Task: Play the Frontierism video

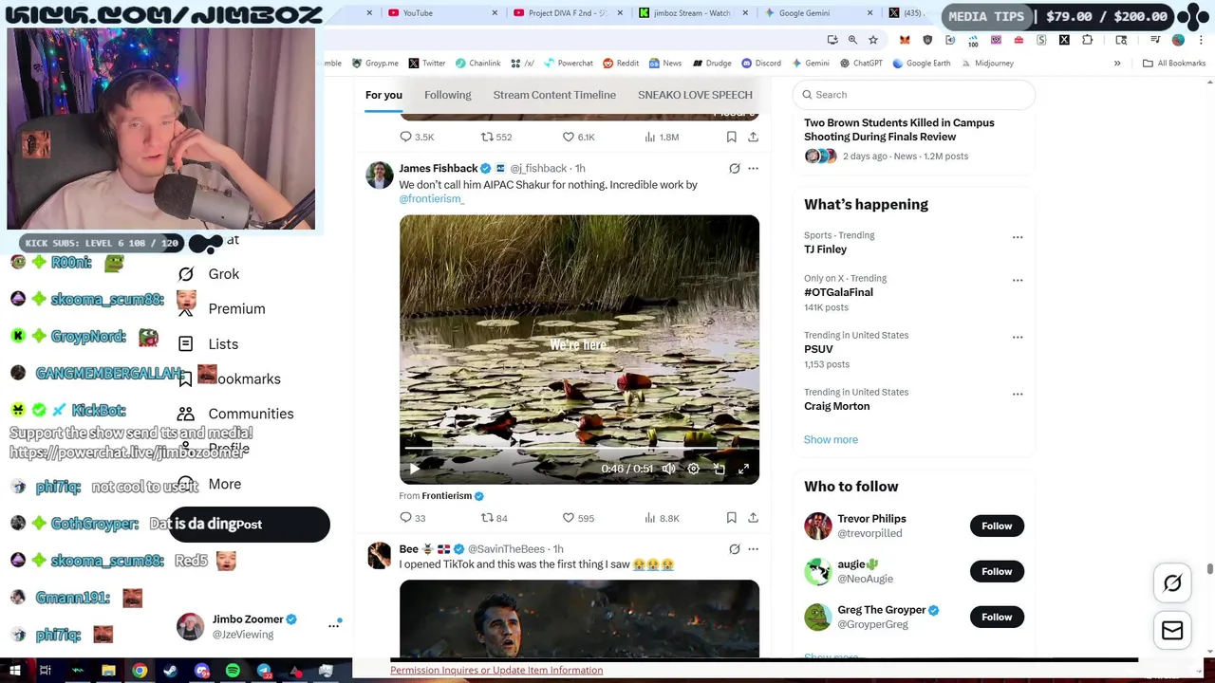Action: click(x=414, y=469)
